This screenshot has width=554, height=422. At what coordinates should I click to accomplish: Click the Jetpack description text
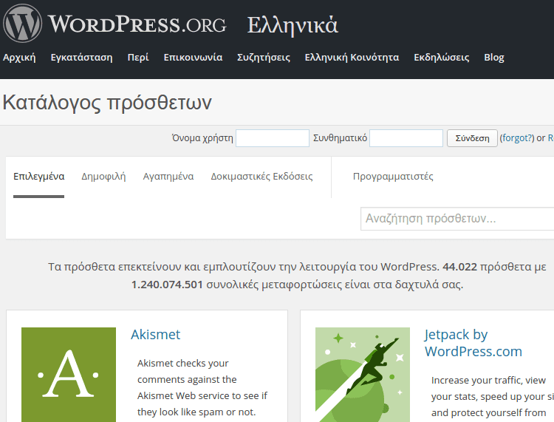493,397
